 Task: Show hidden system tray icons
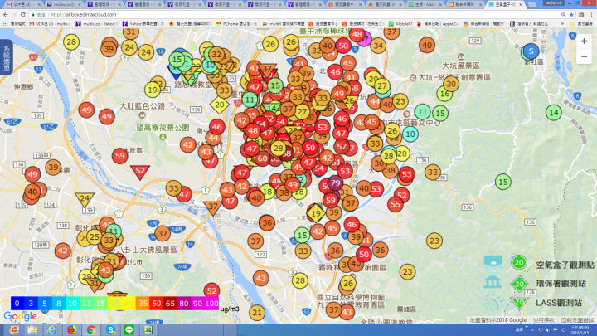pos(532,330)
